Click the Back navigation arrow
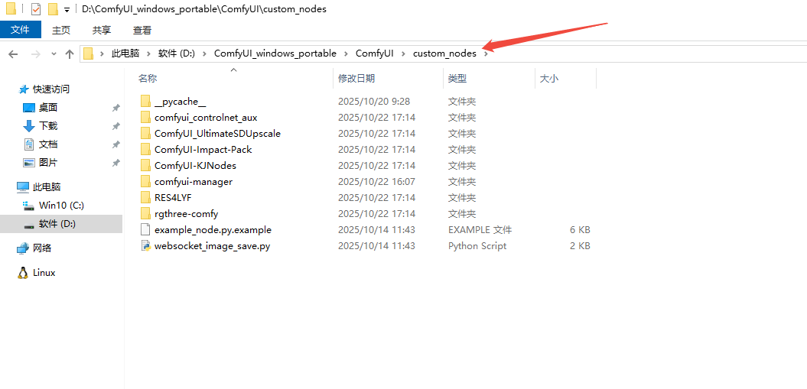 coord(13,53)
